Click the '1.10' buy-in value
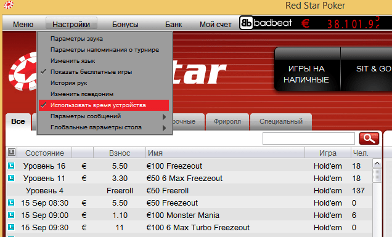The height and width of the screenshot is (237, 392). [120, 215]
